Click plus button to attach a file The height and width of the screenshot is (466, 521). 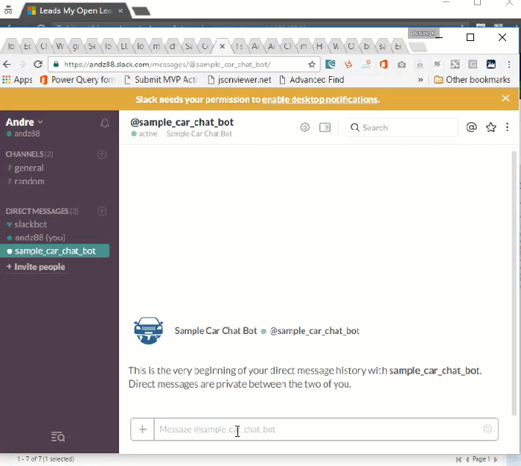click(x=142, y=429)
